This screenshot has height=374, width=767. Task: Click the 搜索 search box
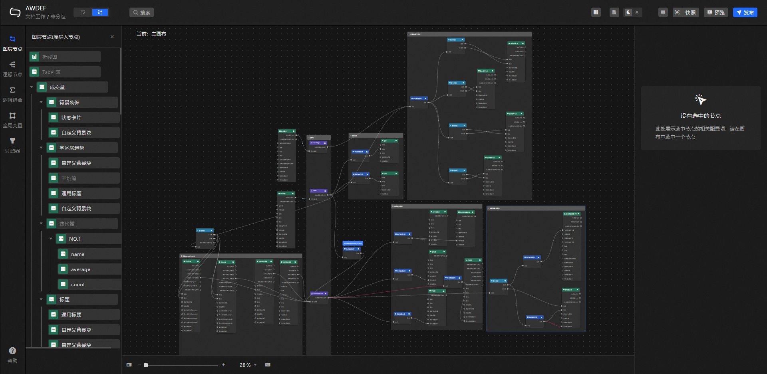(141, 12)
